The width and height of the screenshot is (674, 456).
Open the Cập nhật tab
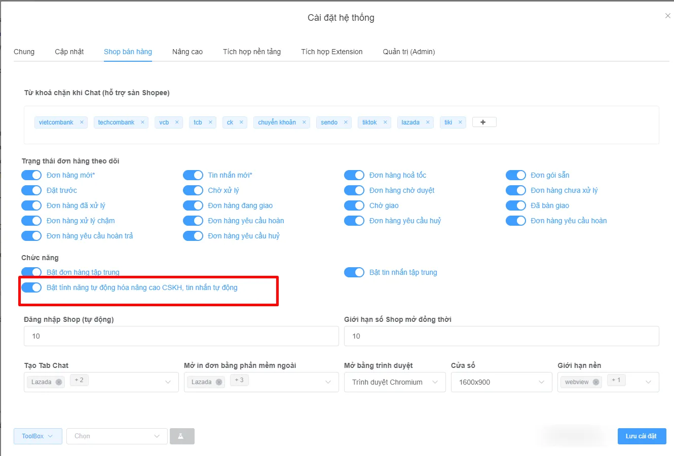coord(69,52)
